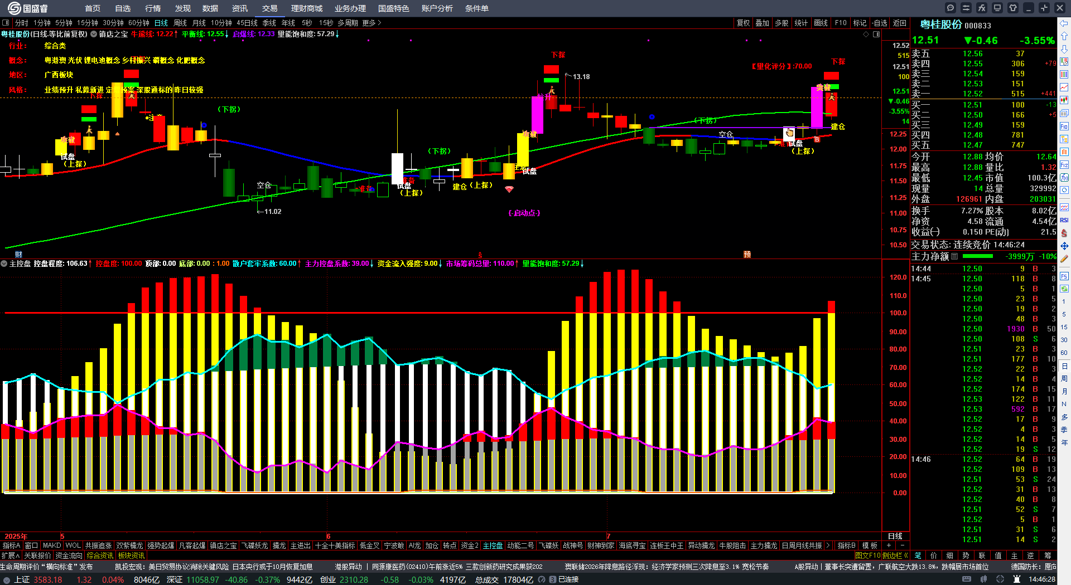Select the 60-minute sidebar period button
1071x585 pixels.
[x=1064, y=353]
